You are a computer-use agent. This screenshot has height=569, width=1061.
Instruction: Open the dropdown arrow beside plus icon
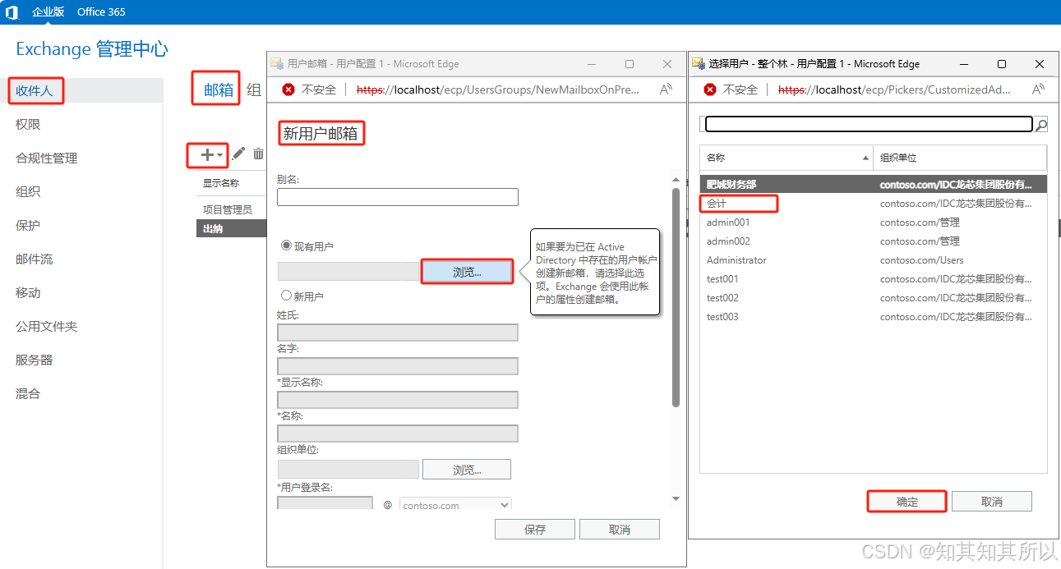click(x=219, y=155)
